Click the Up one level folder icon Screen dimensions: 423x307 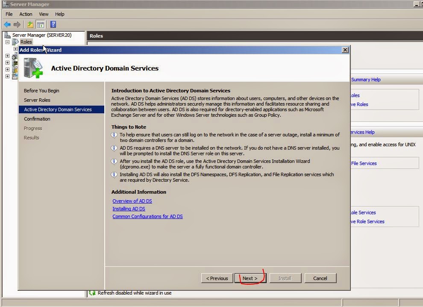coord(30,24)
